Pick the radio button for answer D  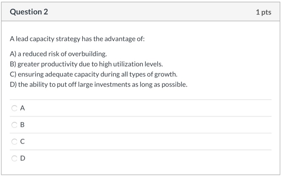14,158
